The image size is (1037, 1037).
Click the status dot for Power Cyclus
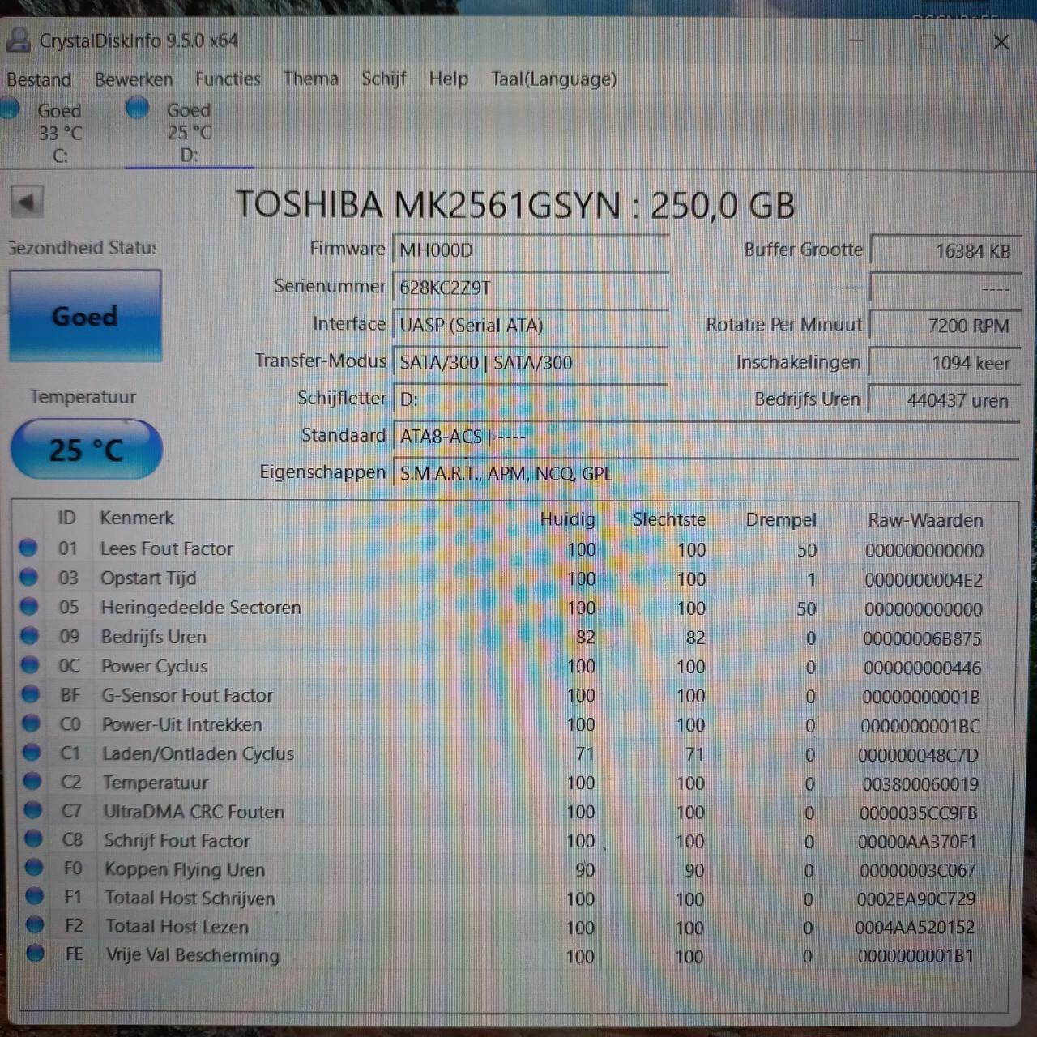[x=30, y=665]
